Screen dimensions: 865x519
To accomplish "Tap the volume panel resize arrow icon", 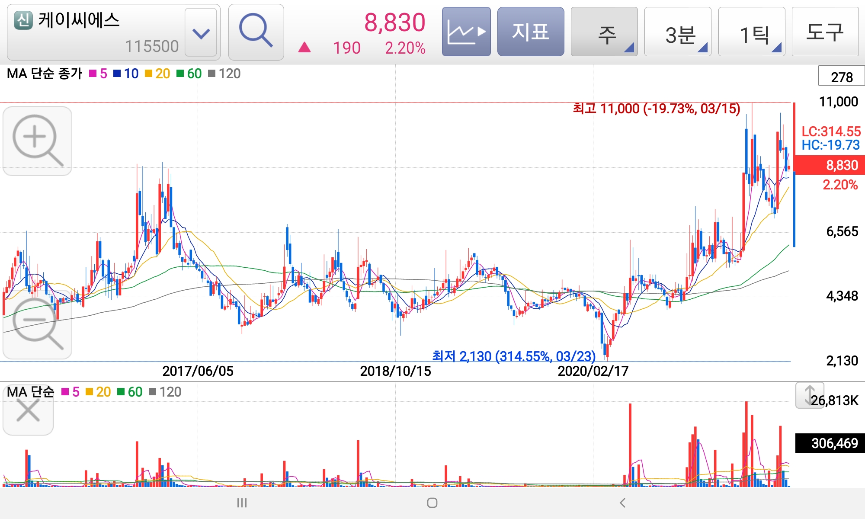I will pyautogui.click(x=809, y=395).
